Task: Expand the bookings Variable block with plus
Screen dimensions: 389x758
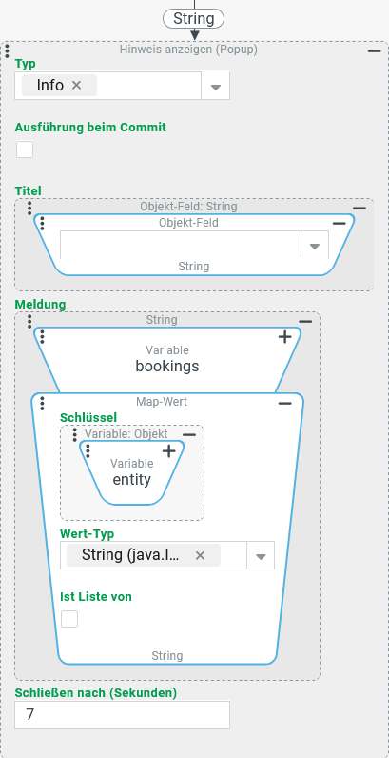Action: pyautogui.click(x=285, y=337)
